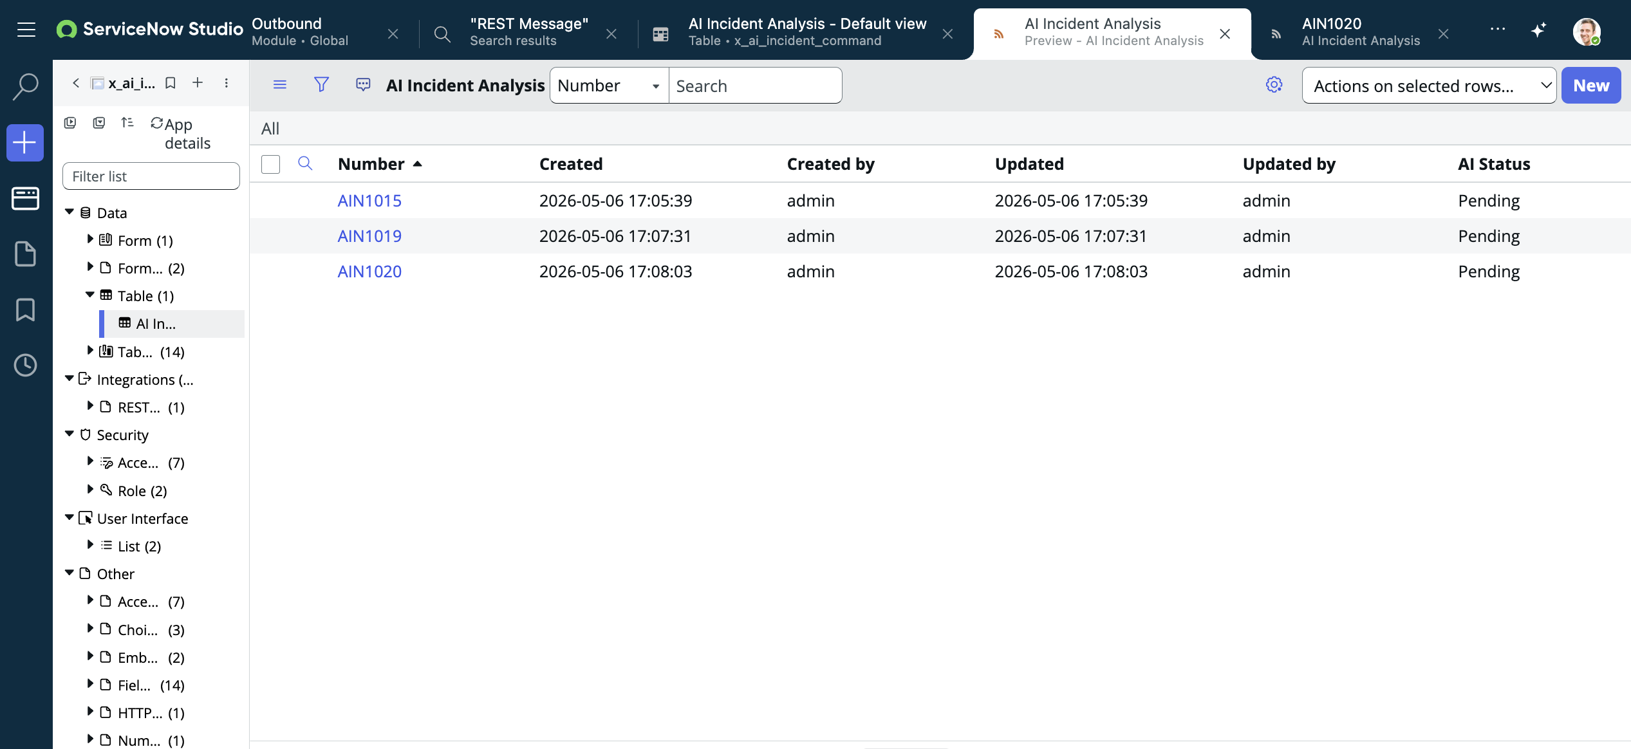Expand the REST... (1) tree node

[x=90, y=405]
